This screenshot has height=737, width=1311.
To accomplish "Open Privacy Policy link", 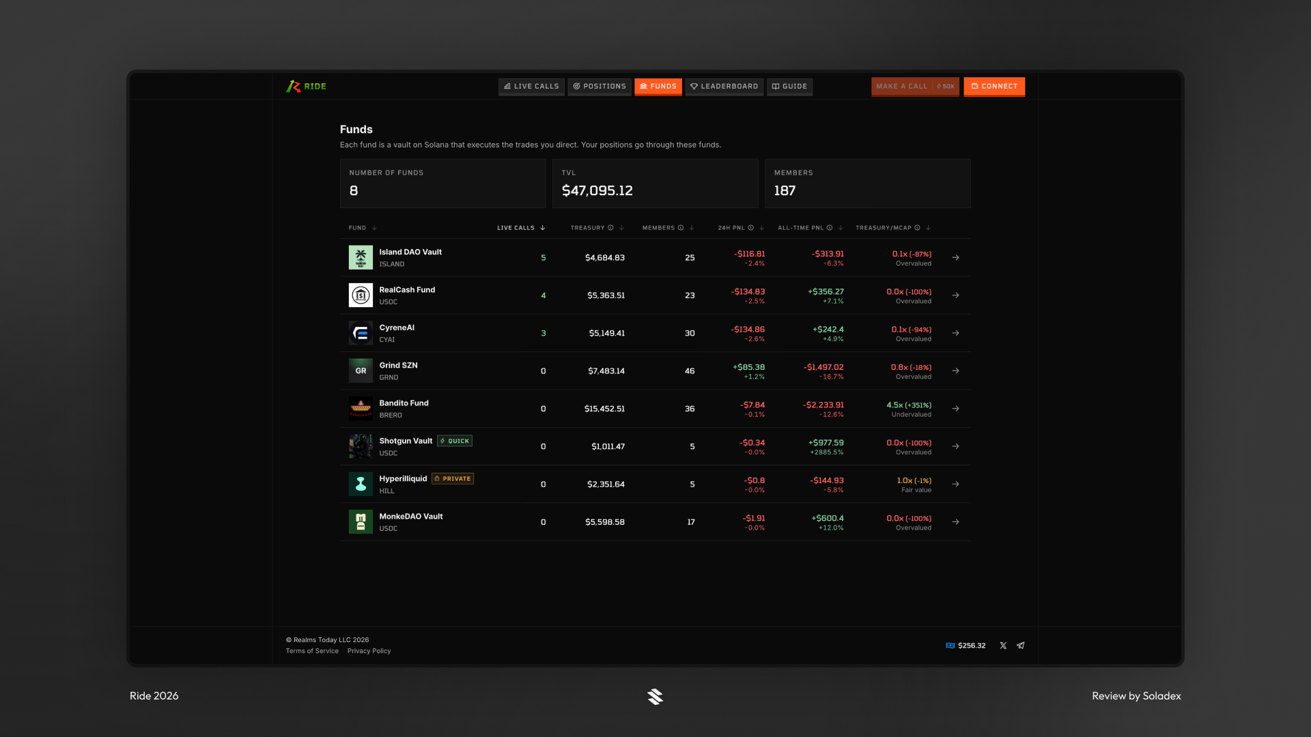I will coord(369,651).
